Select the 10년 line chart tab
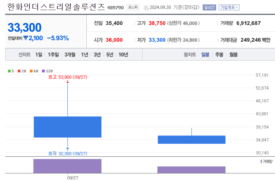The height and width of the screenshot is (182, 275). tap(123, 55)
